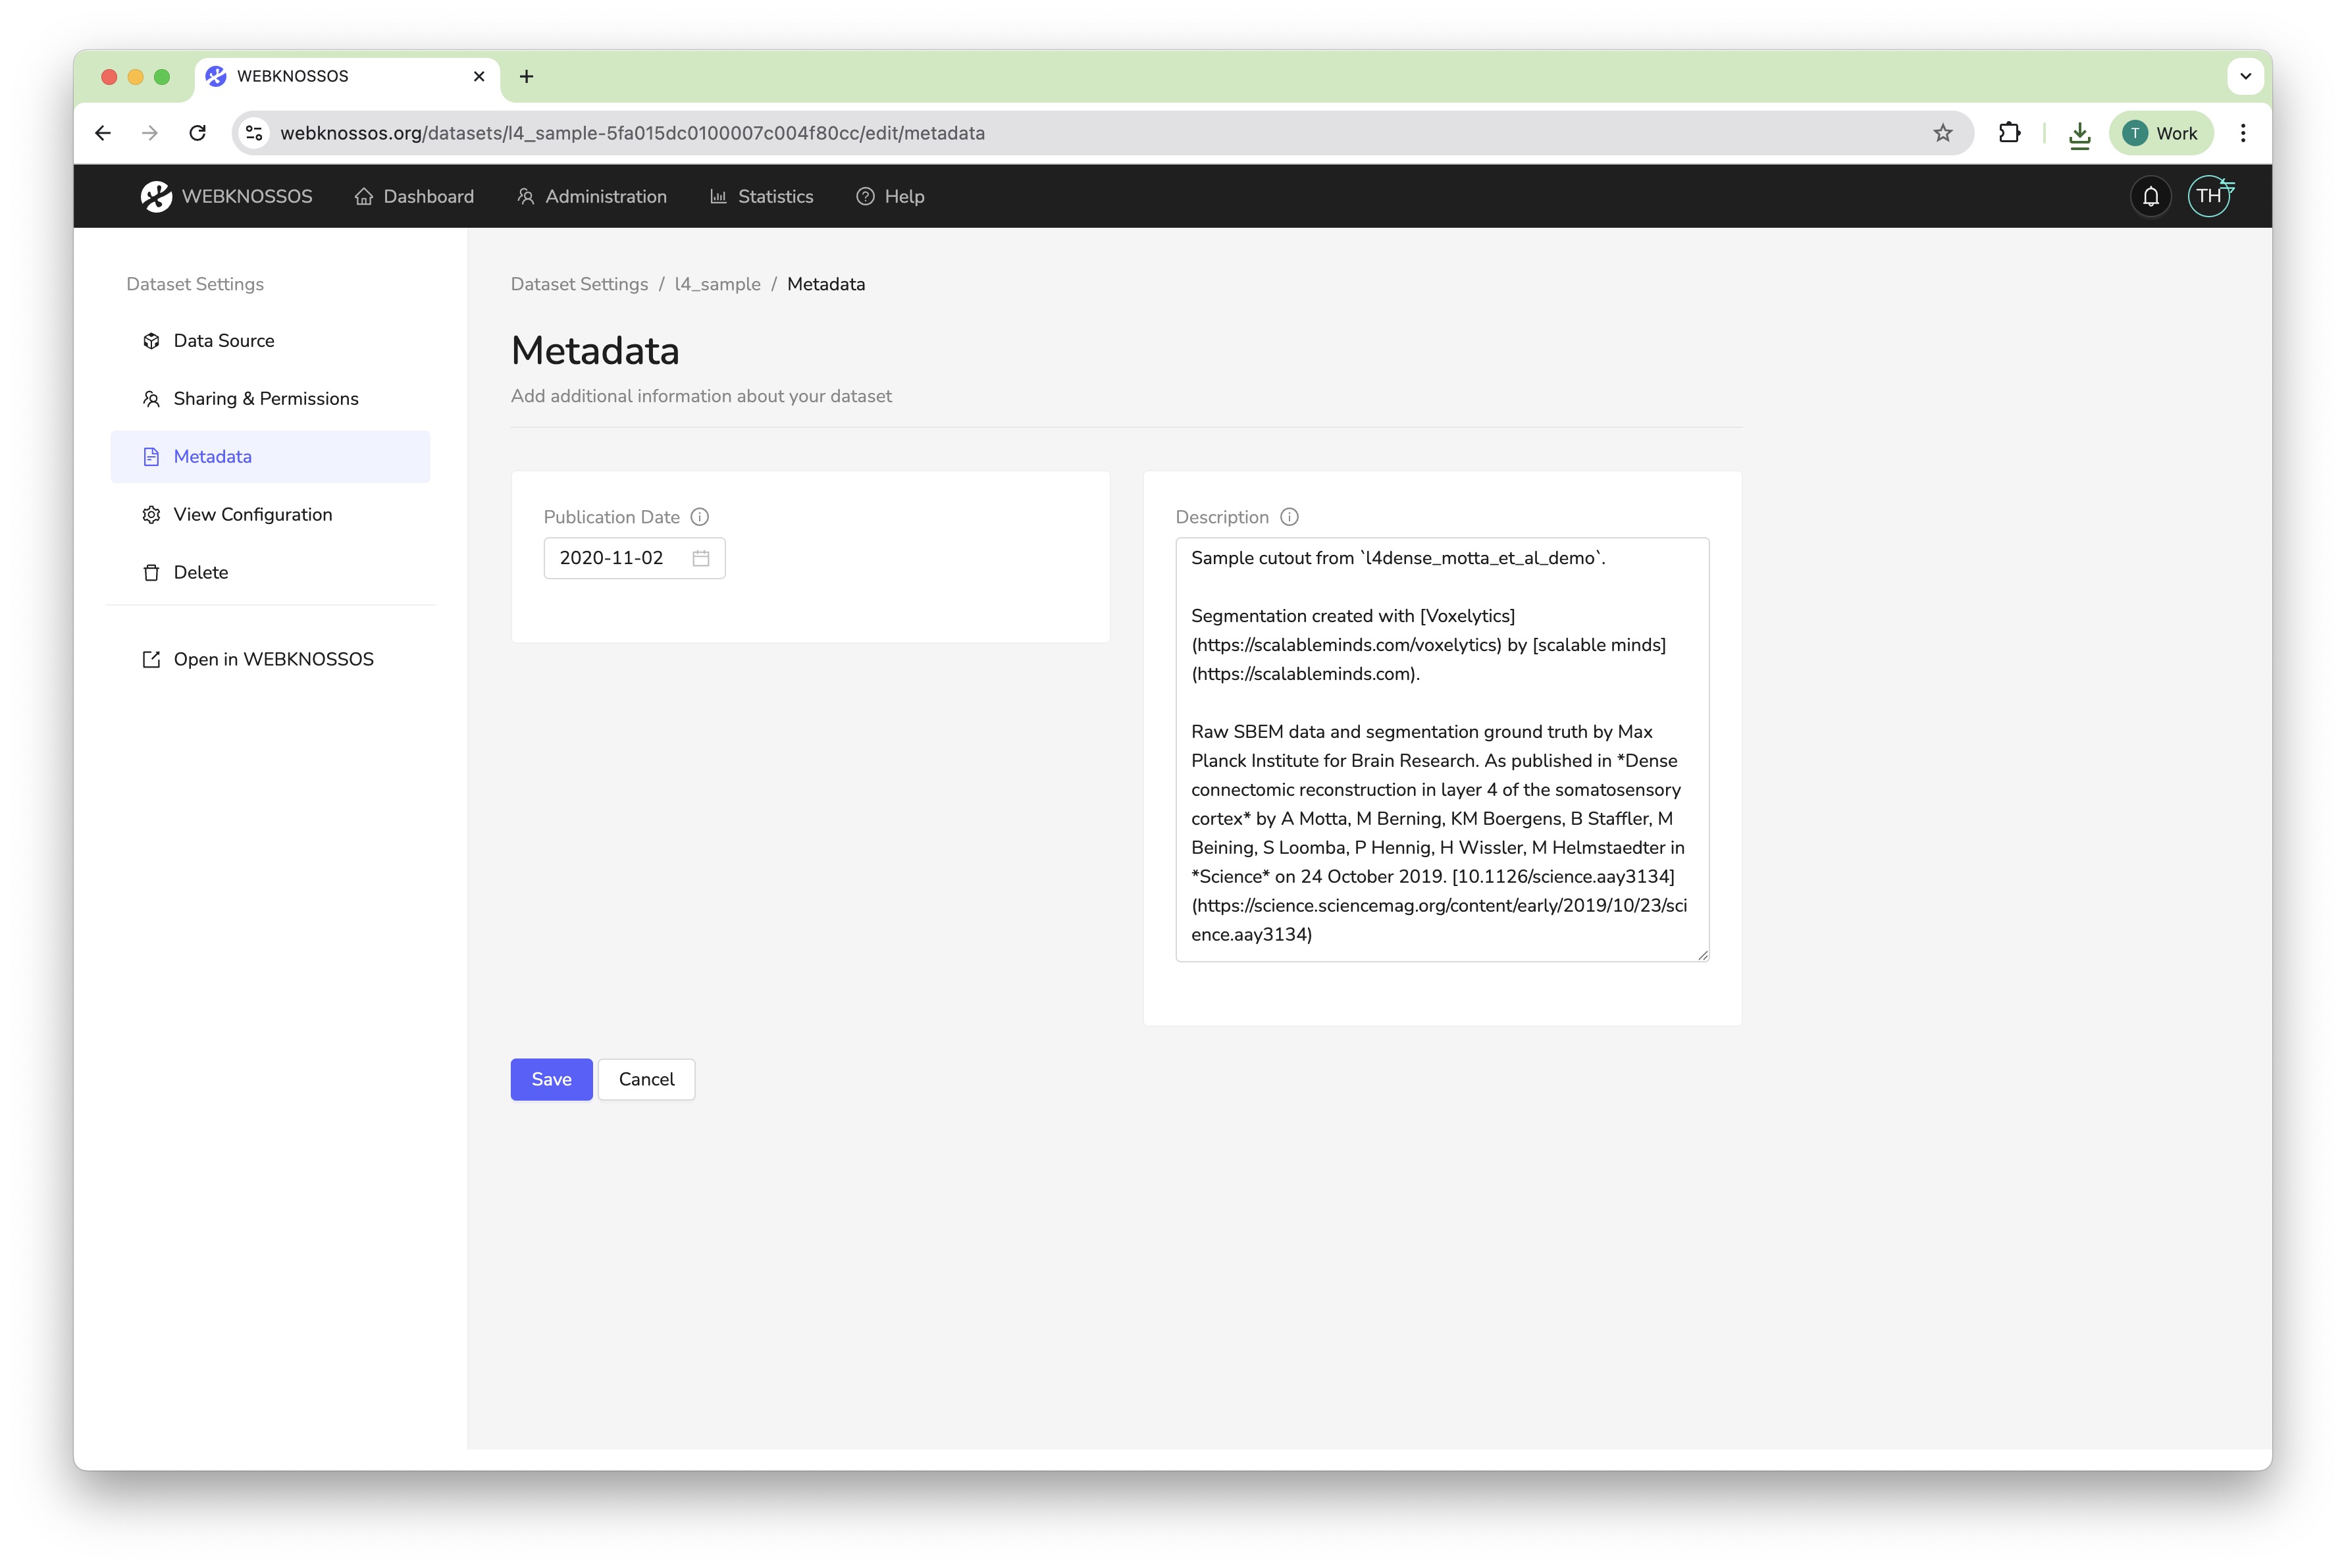The width and height of the screenshot is (2346, 1568).
Task: Click the Publication Date info icon
Action: click(700, 517)
